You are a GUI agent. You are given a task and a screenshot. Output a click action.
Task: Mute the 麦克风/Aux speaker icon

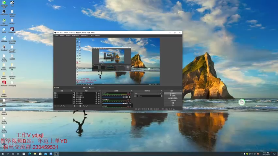tap(126, 97)
